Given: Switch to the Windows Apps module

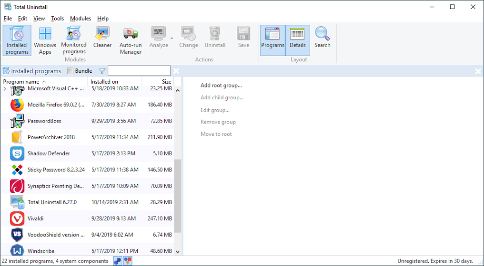Looking at the screenshot, I should point(45,40).
